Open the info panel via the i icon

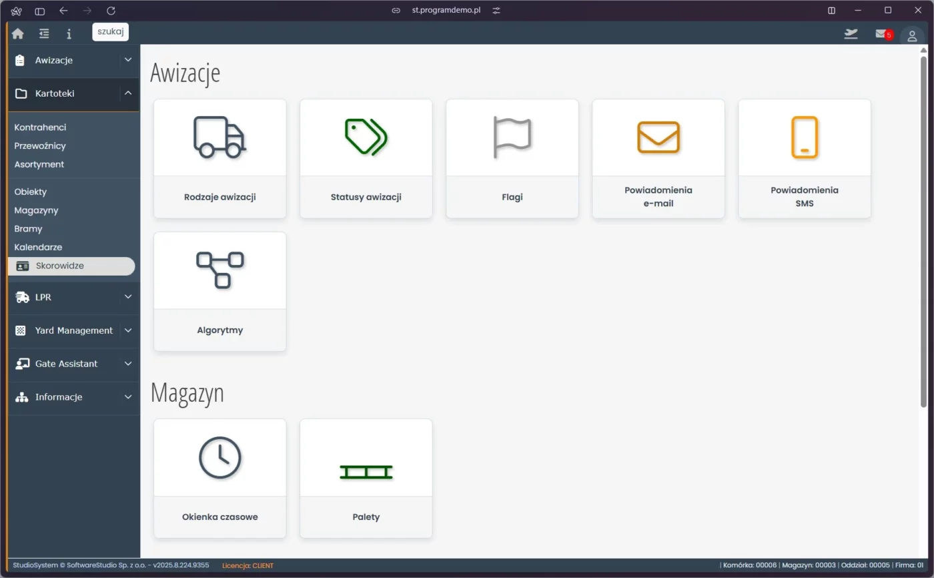click(69, 33)
